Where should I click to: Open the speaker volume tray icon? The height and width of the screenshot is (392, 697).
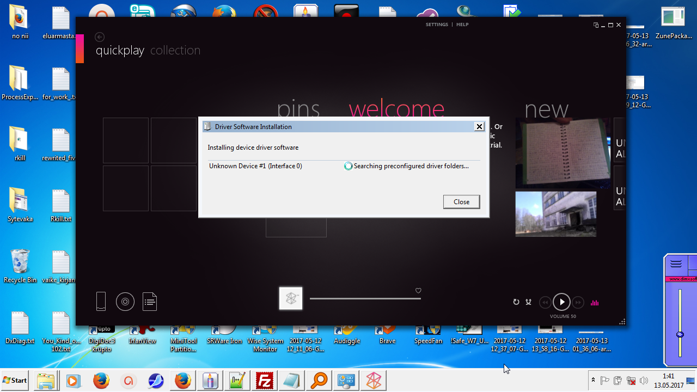(644, 381)
